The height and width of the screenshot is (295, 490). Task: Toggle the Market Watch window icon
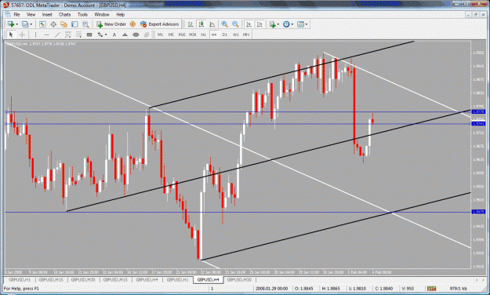[x=42, y=24]
